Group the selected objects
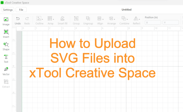 point(76,21)
